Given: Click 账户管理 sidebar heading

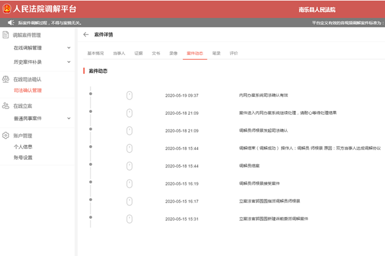Looking at the screenshot, I should (22, 136).
